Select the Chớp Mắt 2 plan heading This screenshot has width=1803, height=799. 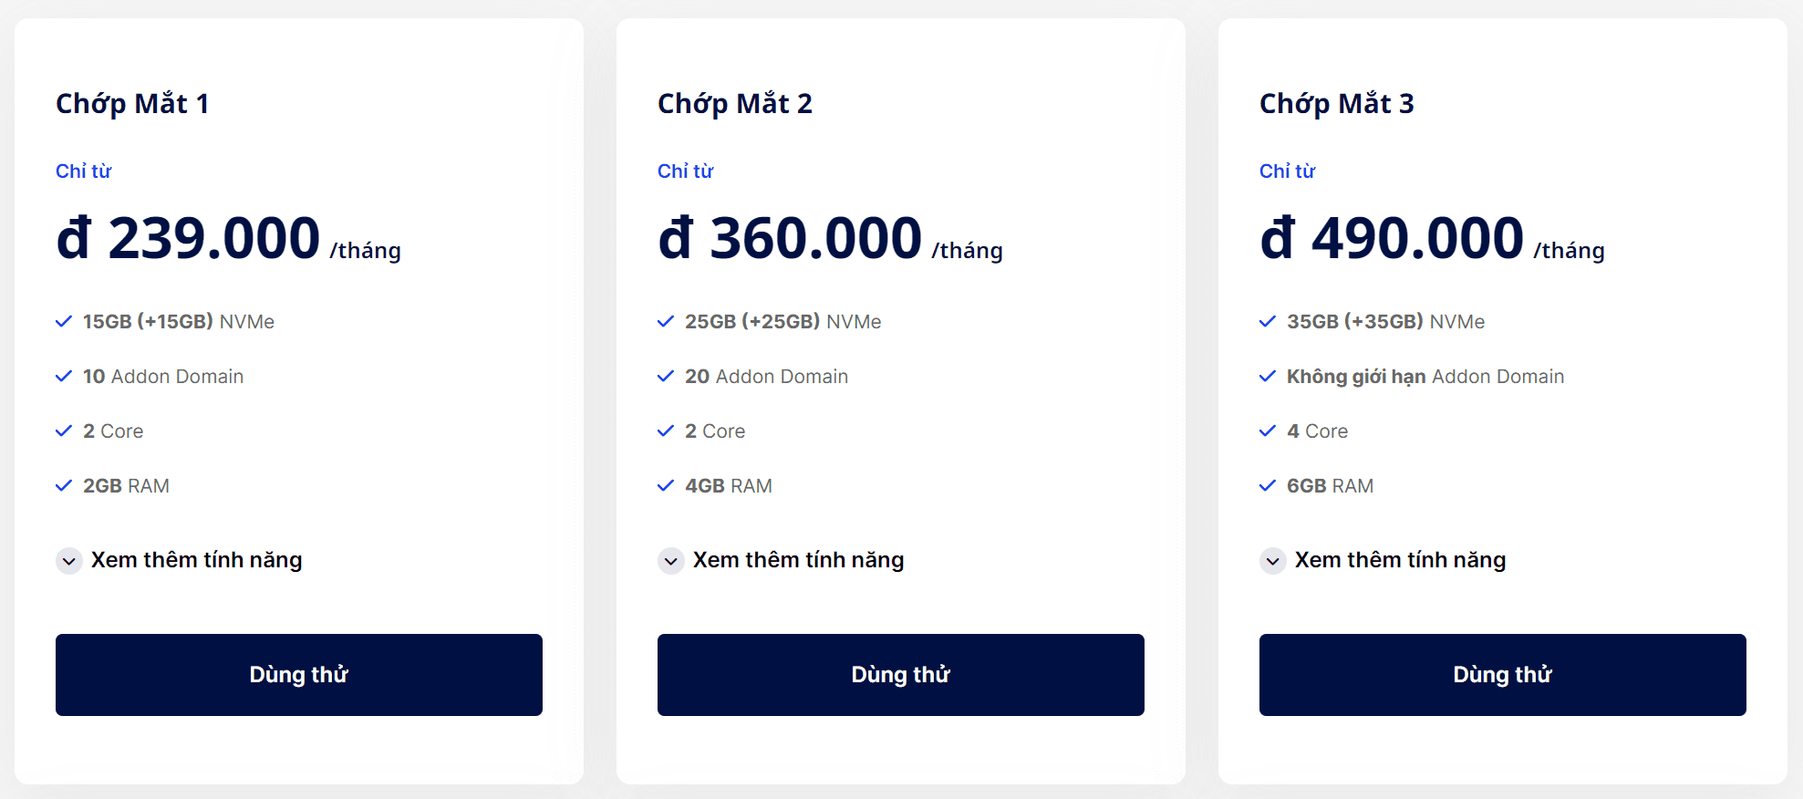[x=734, y=104]
